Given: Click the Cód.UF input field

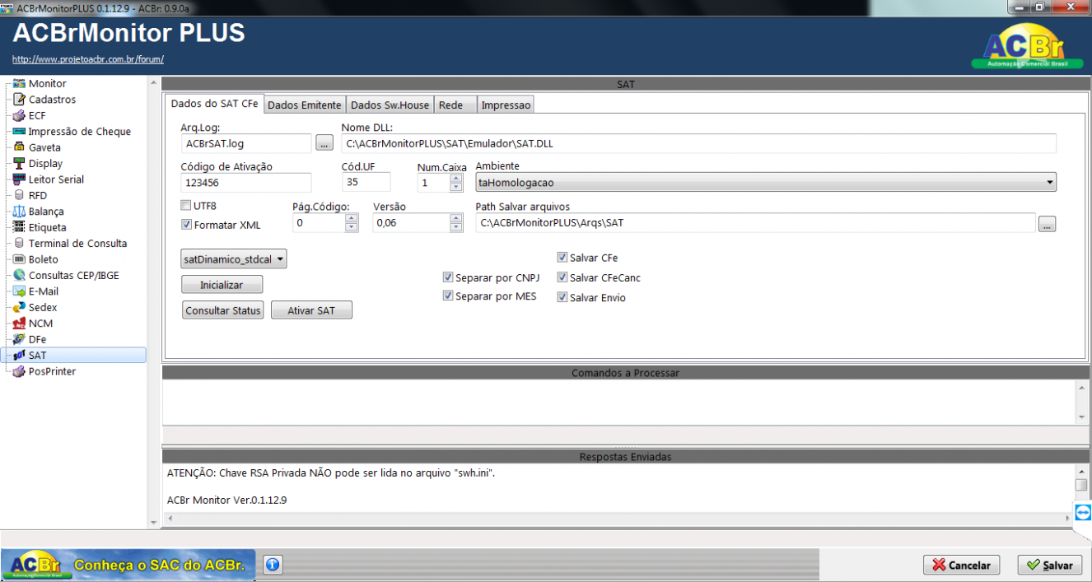Looking at the screenshot, I should coord(366,183).
